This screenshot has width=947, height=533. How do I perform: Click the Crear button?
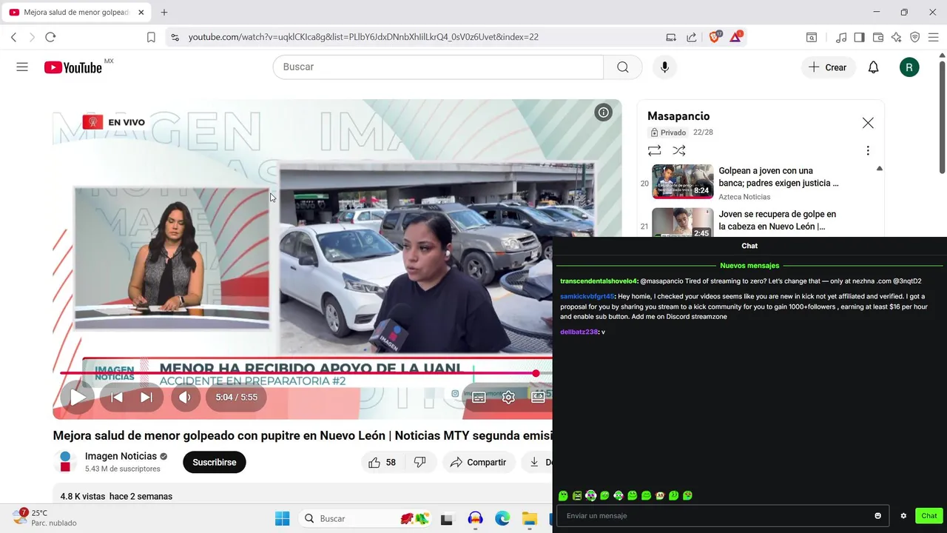click(828, 67)
